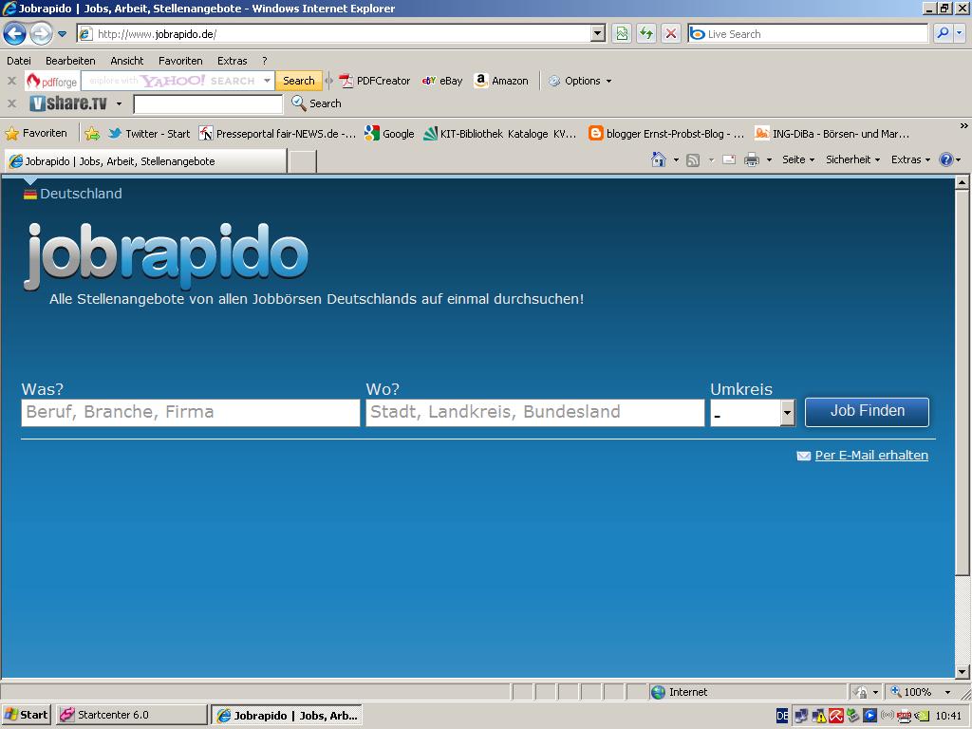
Task: Click the share.tv logo
Action: pyautogui.click(x=68, y=103)
